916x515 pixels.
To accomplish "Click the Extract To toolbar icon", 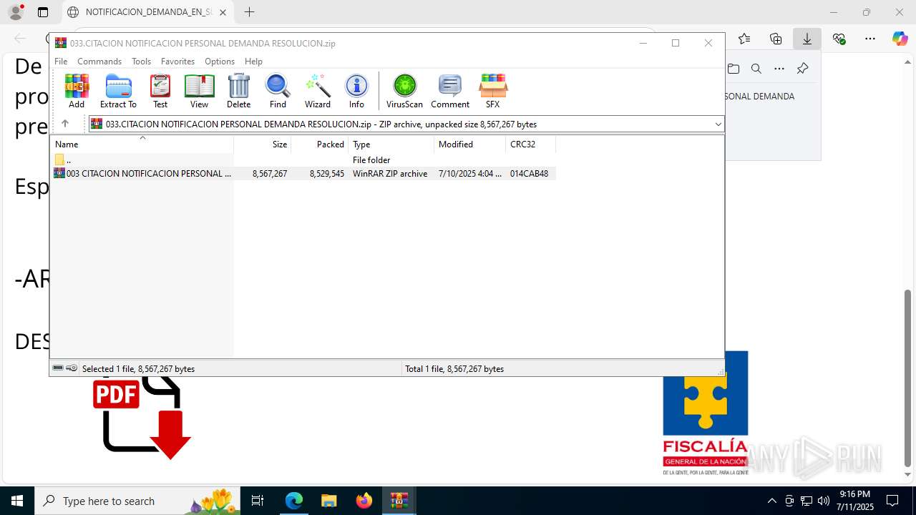I will tap(118, 91).
